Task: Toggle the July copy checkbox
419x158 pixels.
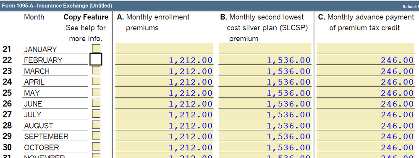Action: coord(96,113)
